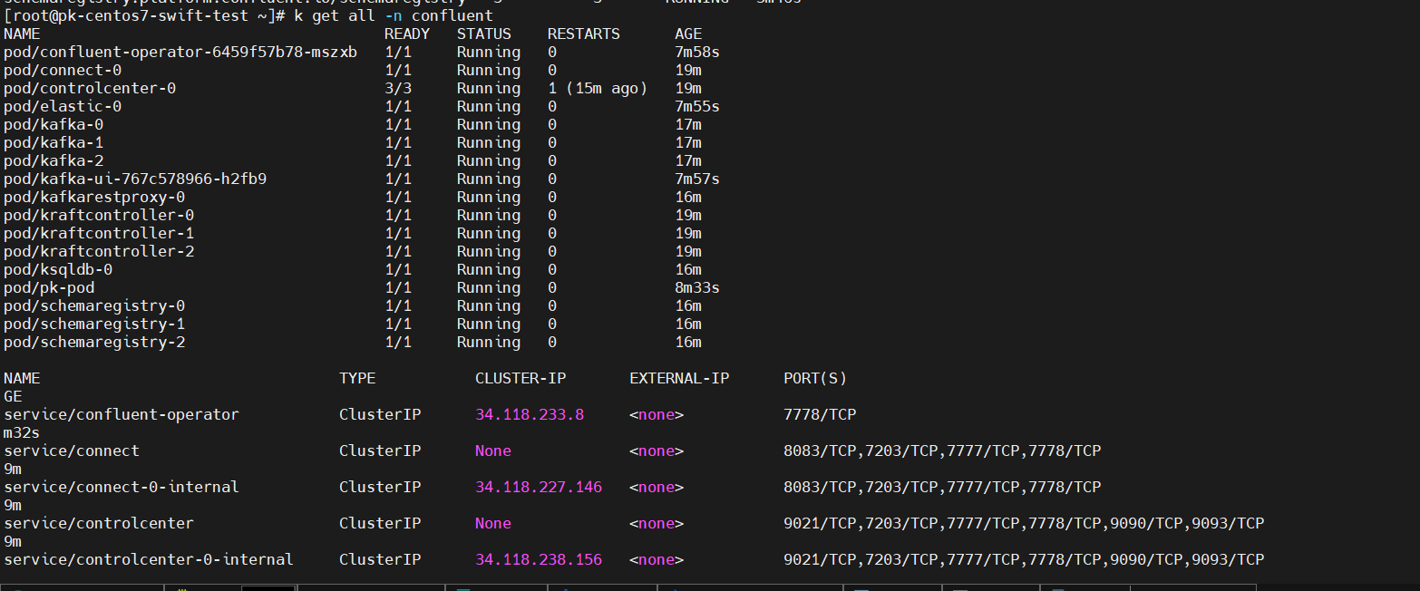The width and height of the screenshot is (1420, 591).
Task: Select the pod/pk-pod name
Action: 49,287
